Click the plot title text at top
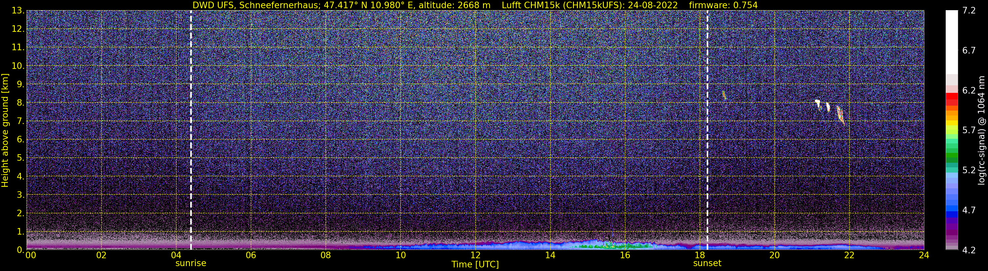 pyautogui.click(x=475, y=5)
